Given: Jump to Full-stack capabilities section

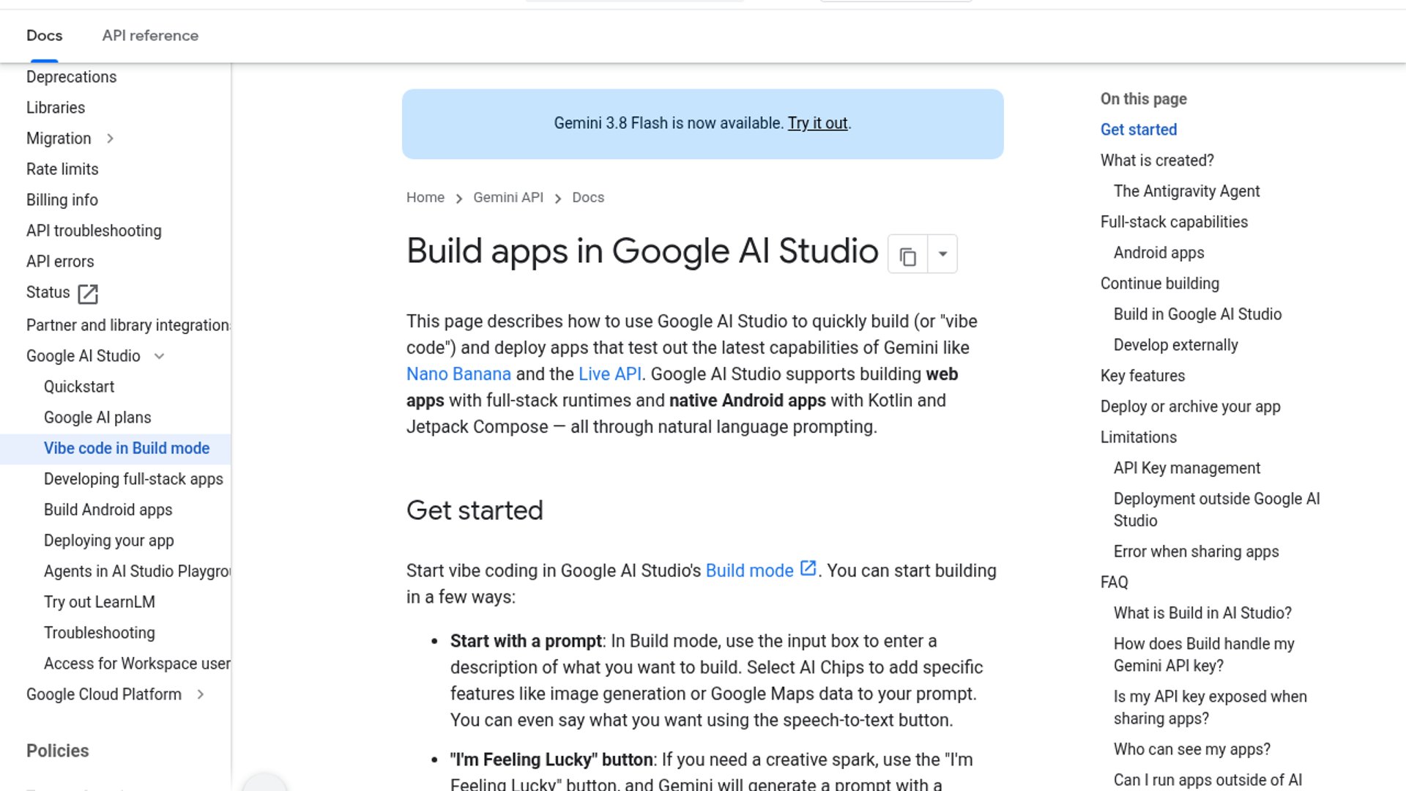Looking at the screenshot, I should pos(1174,222).
